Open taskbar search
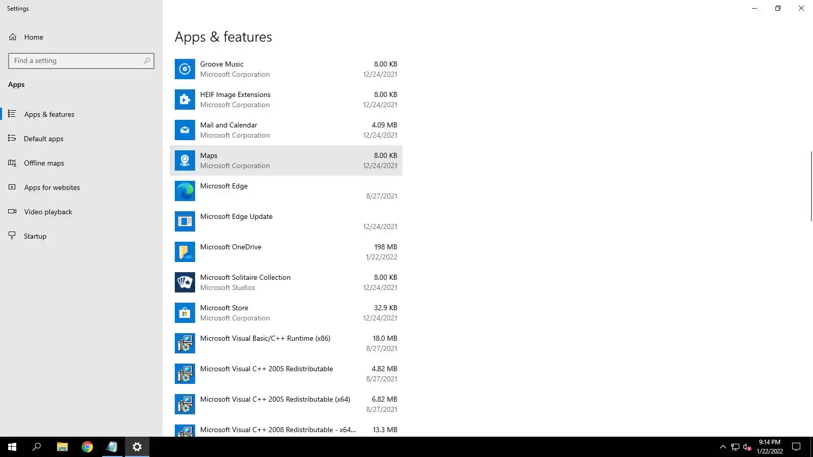Screen dimensions: 813x457 pos(37,447)
